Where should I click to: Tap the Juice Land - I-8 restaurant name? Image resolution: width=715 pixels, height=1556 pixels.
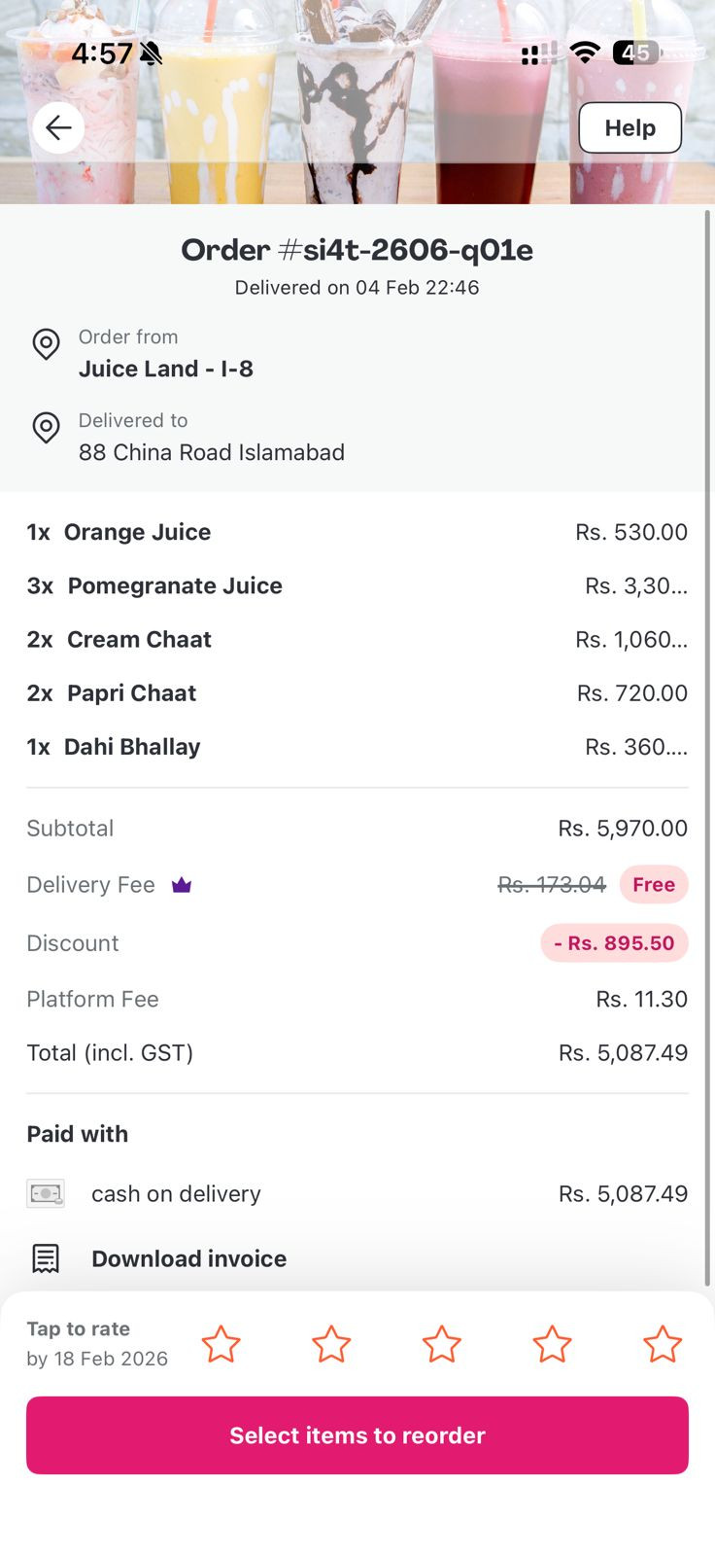[166, 369]
